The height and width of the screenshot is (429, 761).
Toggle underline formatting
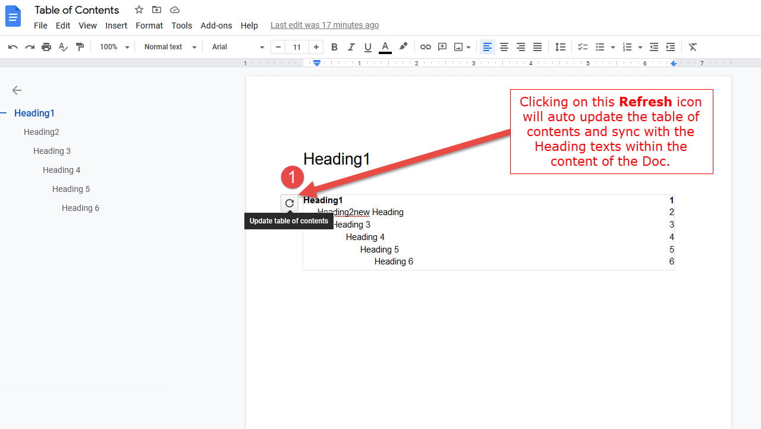pyautogui.click(x=367, y=47)
